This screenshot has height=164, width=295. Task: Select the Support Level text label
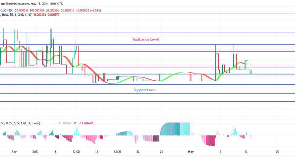coord(144,90)
